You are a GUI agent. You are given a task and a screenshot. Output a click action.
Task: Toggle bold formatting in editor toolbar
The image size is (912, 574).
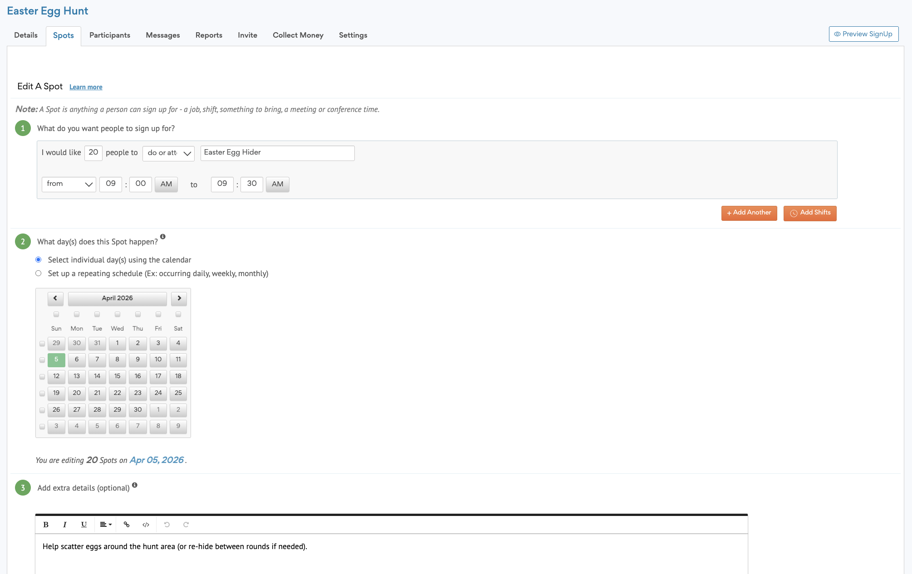pyautogui.click(x=46, y=525)
